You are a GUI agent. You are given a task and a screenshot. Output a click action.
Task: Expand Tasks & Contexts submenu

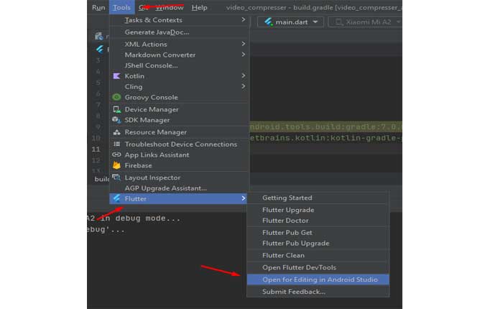point(153,20)
